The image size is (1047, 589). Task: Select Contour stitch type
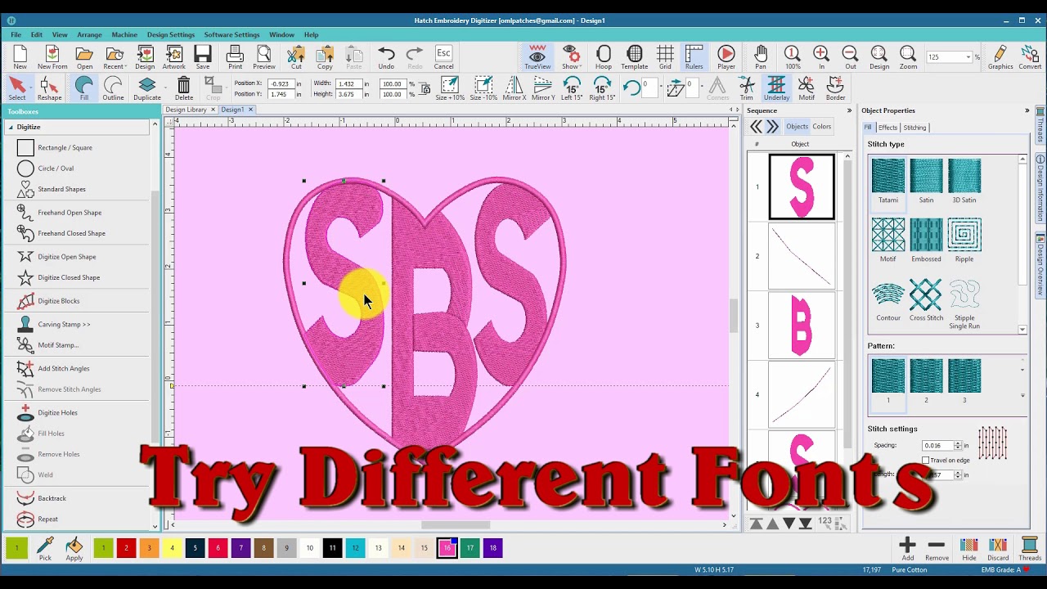coord(888,300)
